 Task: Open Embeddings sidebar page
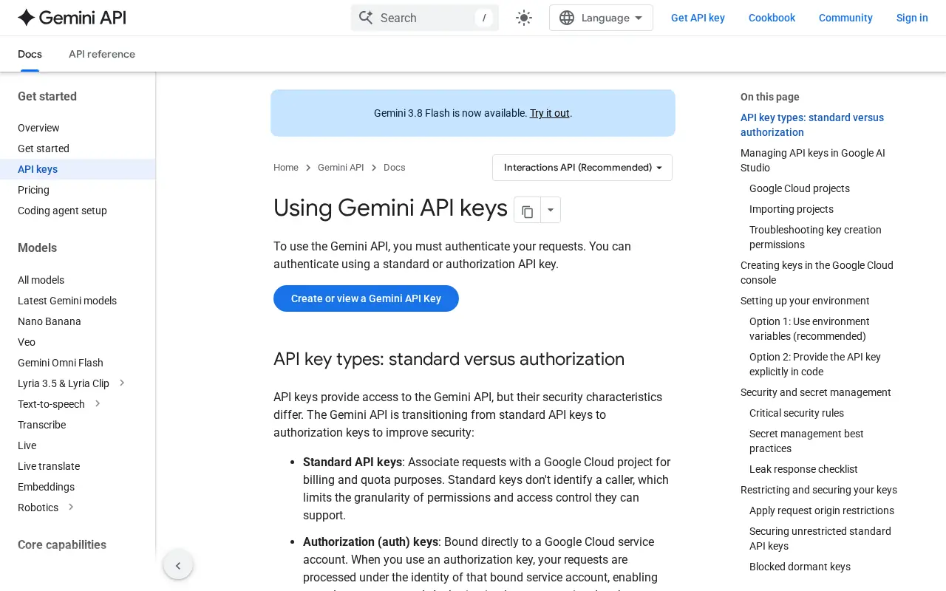click(46, 487)
